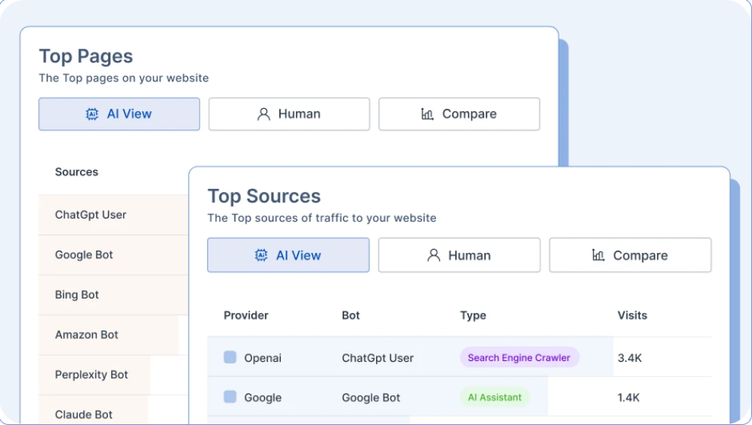
Task: Click the Google row color swatch
Action: pyautogui.click(x=230, y=397)
